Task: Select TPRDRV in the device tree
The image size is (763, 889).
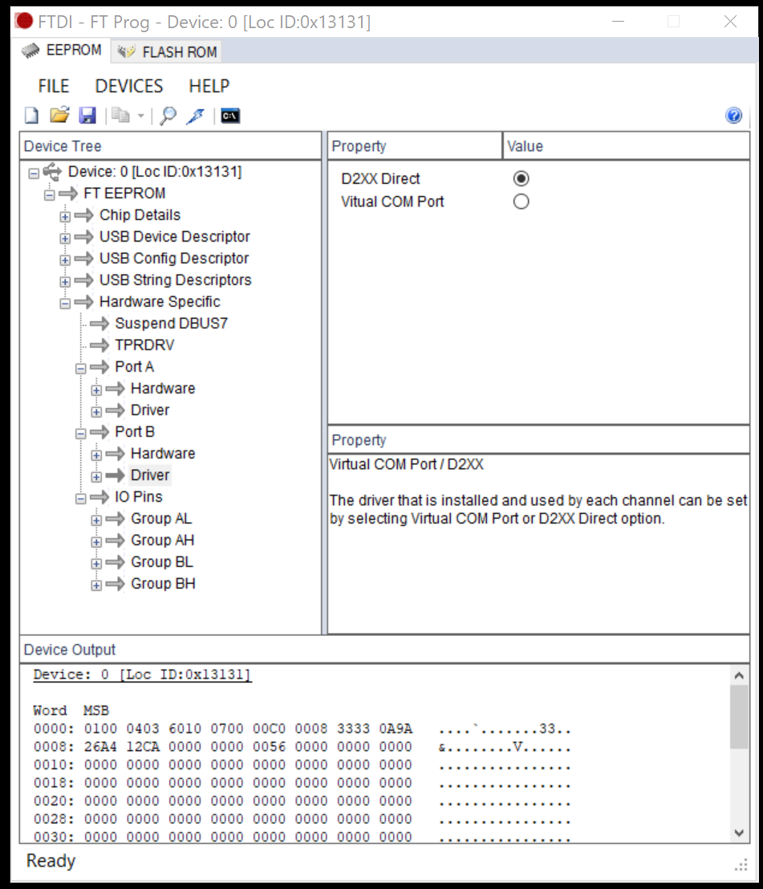Action: tap(144, 345)
